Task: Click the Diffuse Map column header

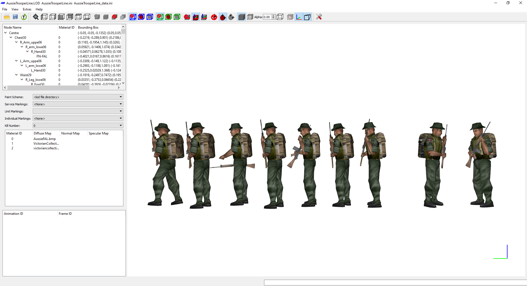Action: tap(46, 133)
